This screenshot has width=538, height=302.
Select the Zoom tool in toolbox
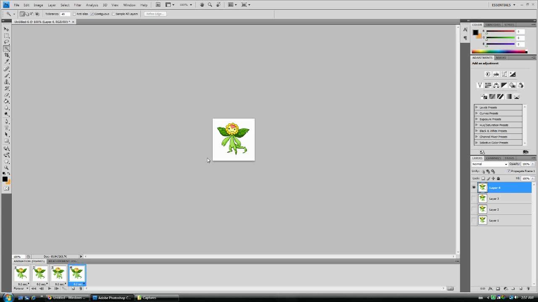click(7, 168)
